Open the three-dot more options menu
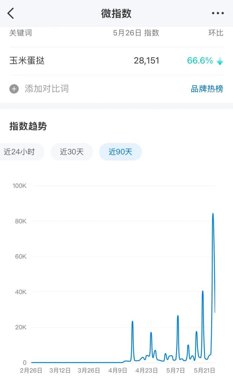The width and height of the screenshot is (233, 379). click(218, 13)
